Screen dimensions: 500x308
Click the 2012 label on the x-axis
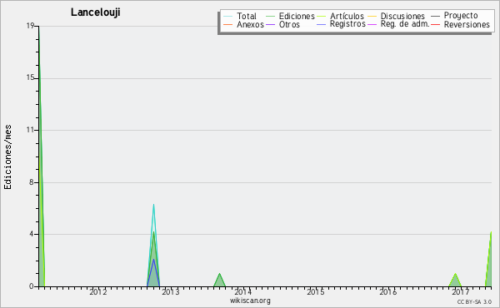97,291
